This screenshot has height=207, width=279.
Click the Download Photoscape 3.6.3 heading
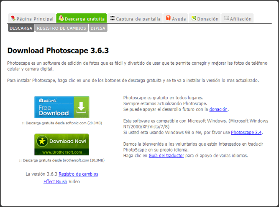click(x=58, y=50)
